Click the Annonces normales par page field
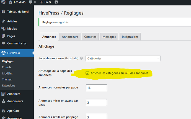This screenshot has width=191, height=119. [x=96, y=88]
